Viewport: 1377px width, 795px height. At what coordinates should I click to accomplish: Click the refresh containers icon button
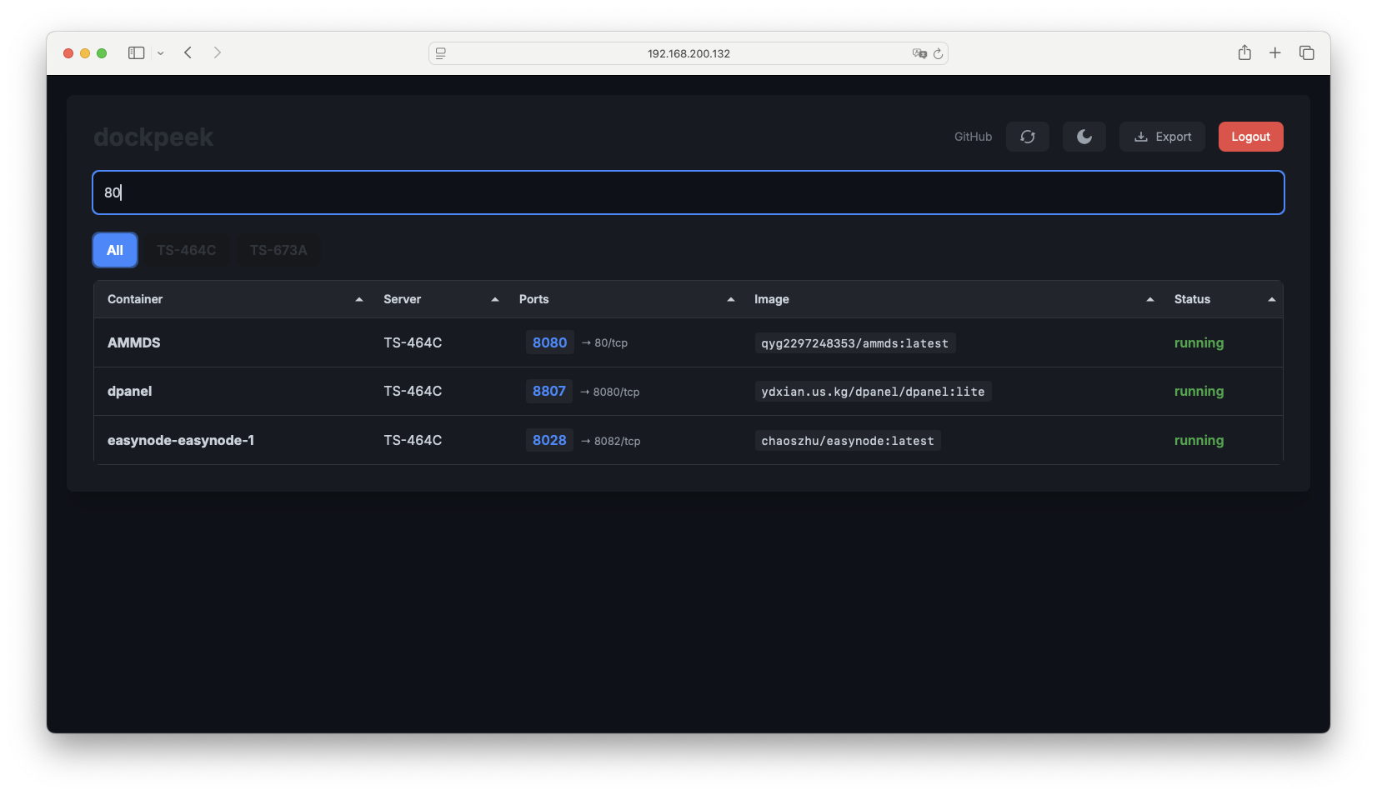pyautogui.click(x=1027, y=137)
